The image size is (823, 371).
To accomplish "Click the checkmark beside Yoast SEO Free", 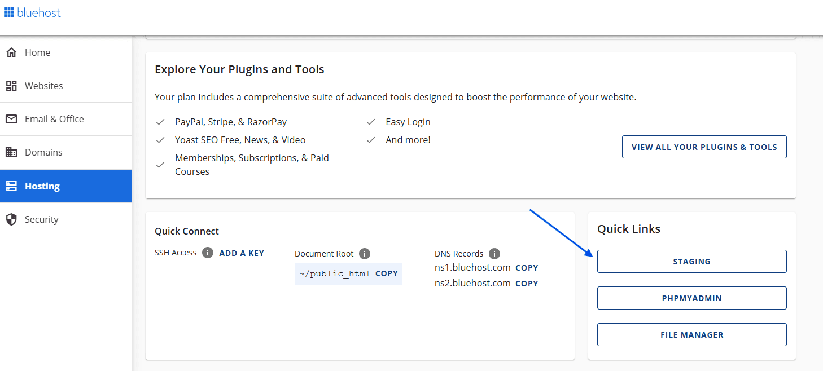I will (160, 140).
